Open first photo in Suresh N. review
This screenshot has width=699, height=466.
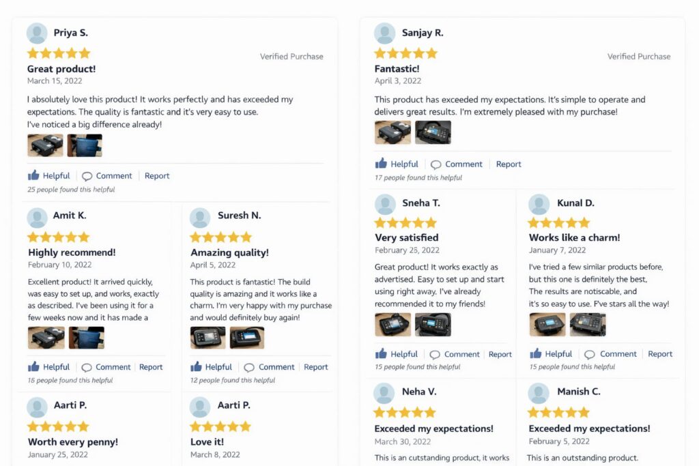click(208, 337)
